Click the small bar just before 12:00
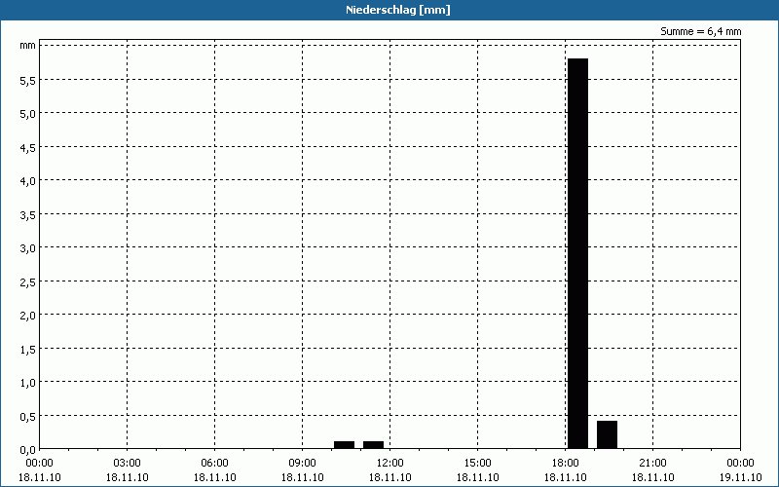Image resolution: width=779 pixels, height=487 pixels. 374,445
